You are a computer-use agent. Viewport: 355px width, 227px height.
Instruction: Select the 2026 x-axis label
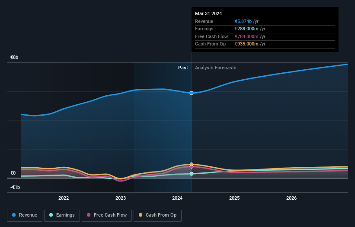(x=291, y=198)
